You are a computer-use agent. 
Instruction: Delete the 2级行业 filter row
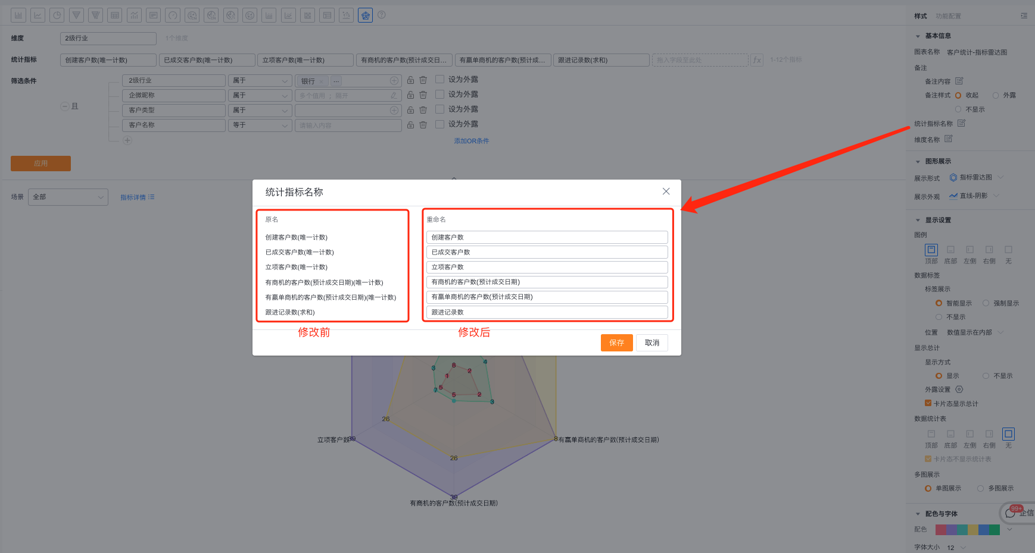423,80
